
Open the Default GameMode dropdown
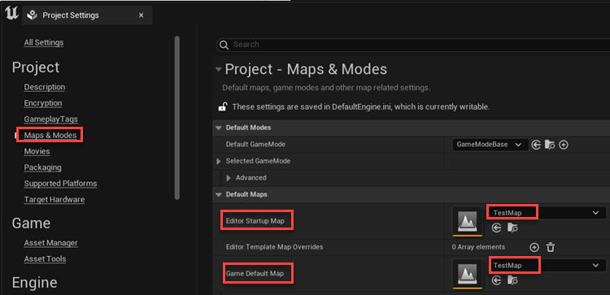point(490,145)
